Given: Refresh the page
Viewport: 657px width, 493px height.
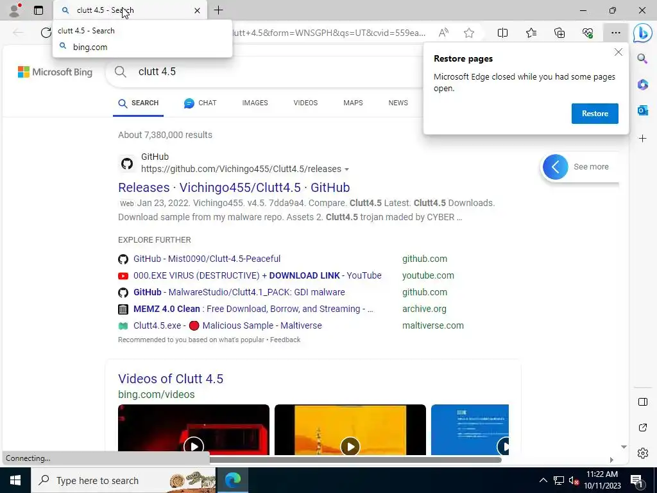Looking at the screenshot, I should click(46, 33).
